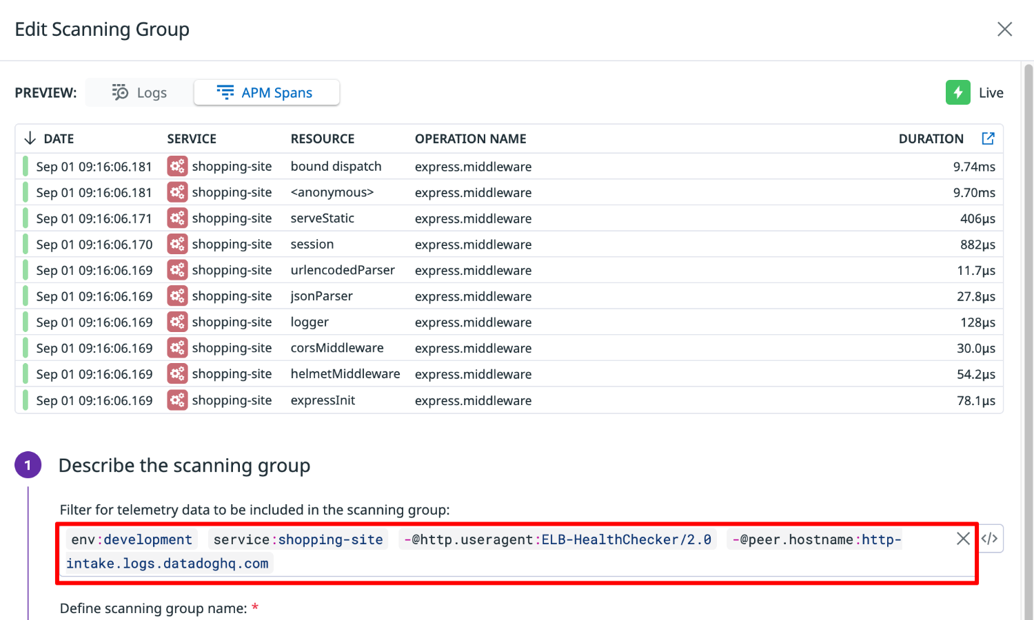Select the helmetMiddleware resource cell
Viewport: 1034px width, 620px height.
[345, 374]
